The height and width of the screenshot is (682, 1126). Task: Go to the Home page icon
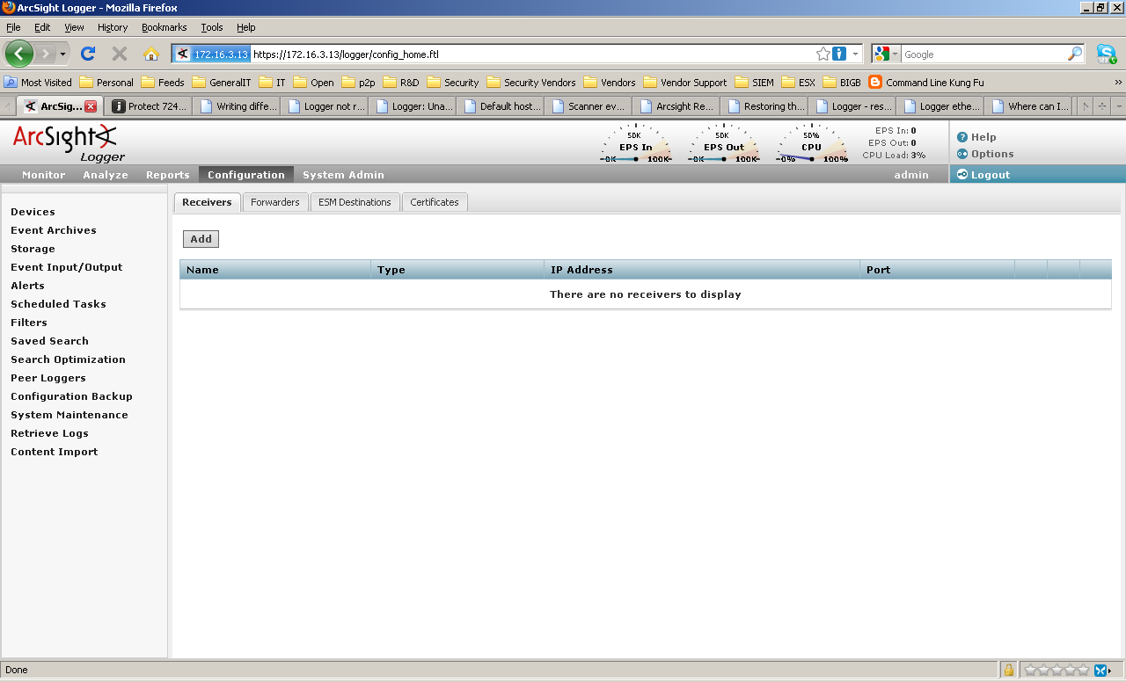(151, 54)
